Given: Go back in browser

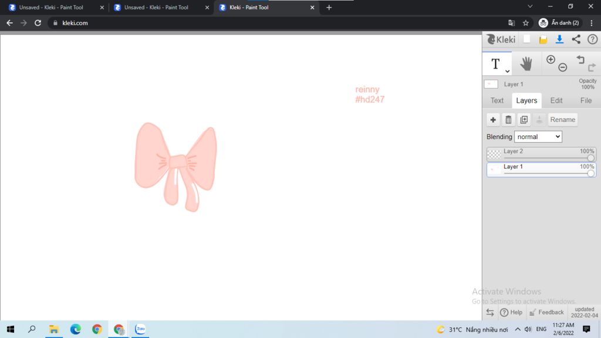Looking at the screenshot, I should 9,23.
